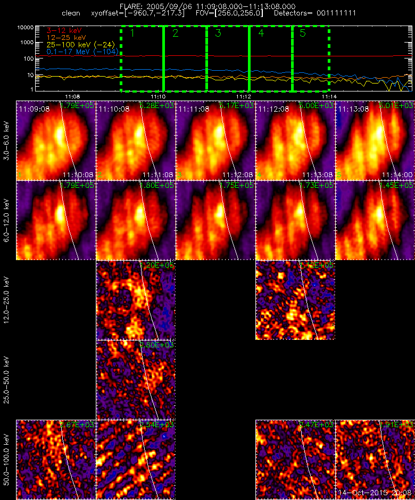This screenshot has height=500, width=415.
Task: Open the 3.0-6.0 keV image starting 11:11:08
Action: click(x=215, y=140)
